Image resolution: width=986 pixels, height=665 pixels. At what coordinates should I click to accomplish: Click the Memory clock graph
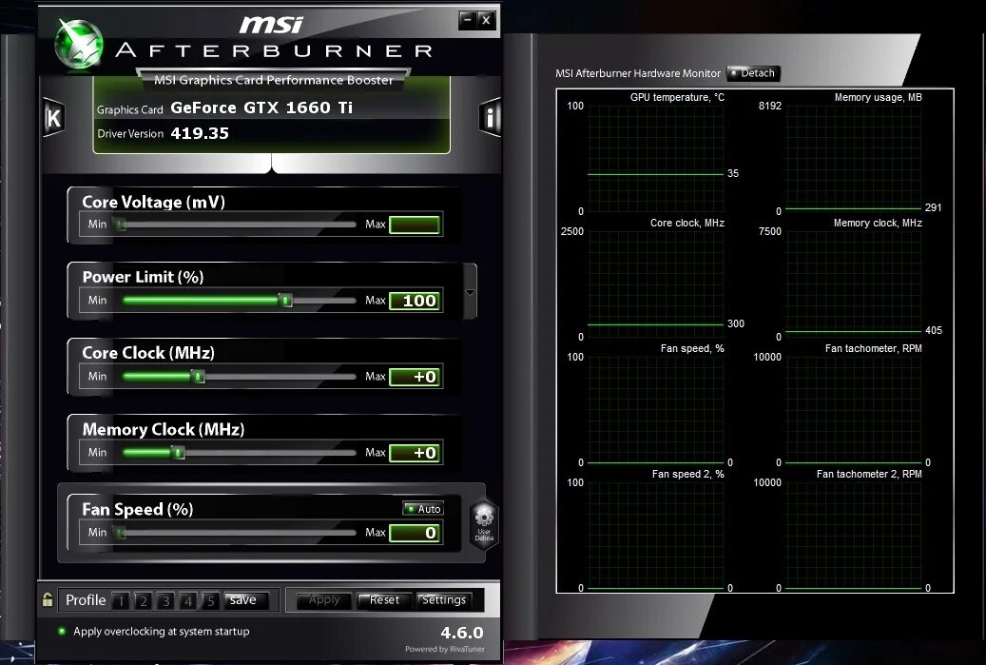[x=853, y=284]
